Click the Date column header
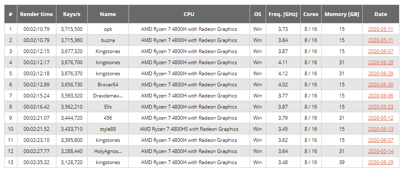 coord(381,14)
